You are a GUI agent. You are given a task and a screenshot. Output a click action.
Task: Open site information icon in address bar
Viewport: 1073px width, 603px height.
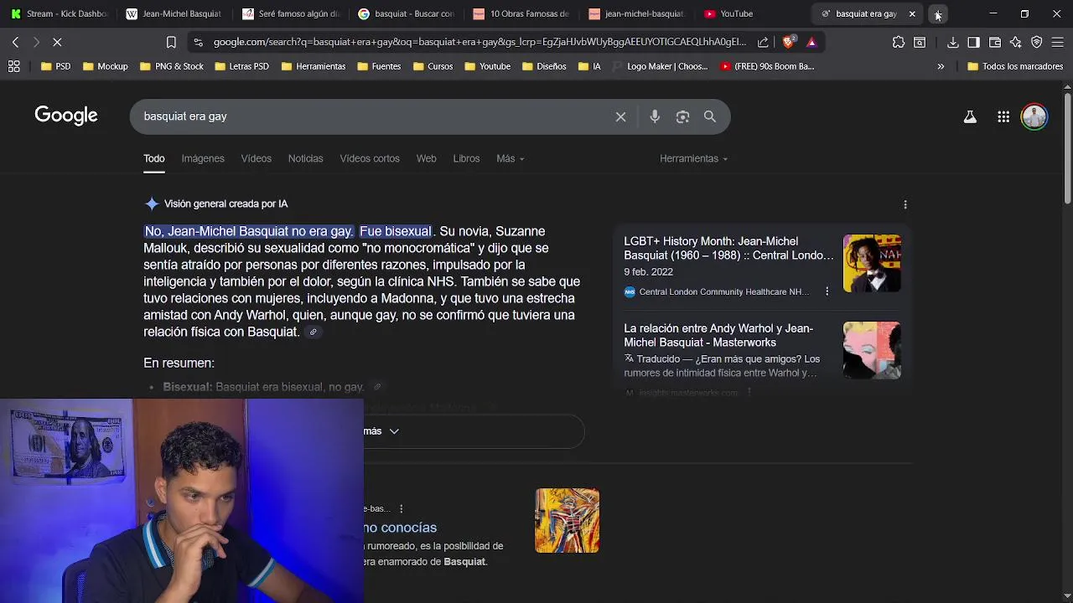[197, 42]
